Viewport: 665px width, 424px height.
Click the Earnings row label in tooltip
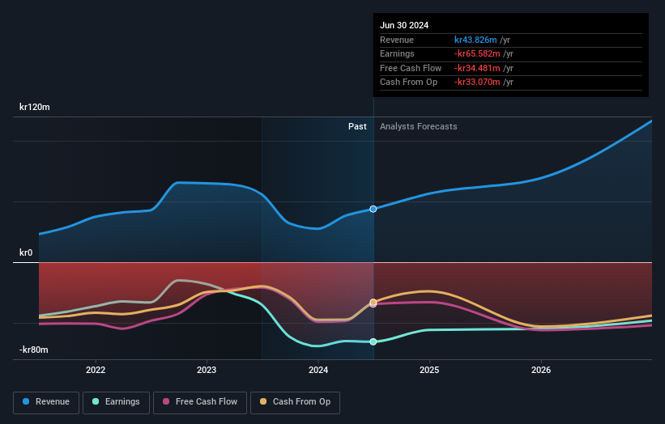click(x=397, y=53)
